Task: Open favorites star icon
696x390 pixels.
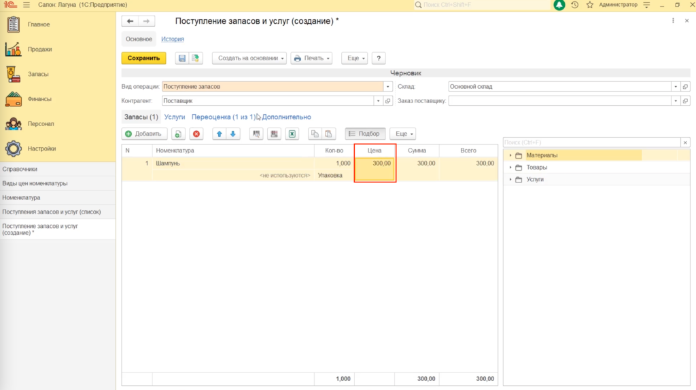Action: [589, 5]
